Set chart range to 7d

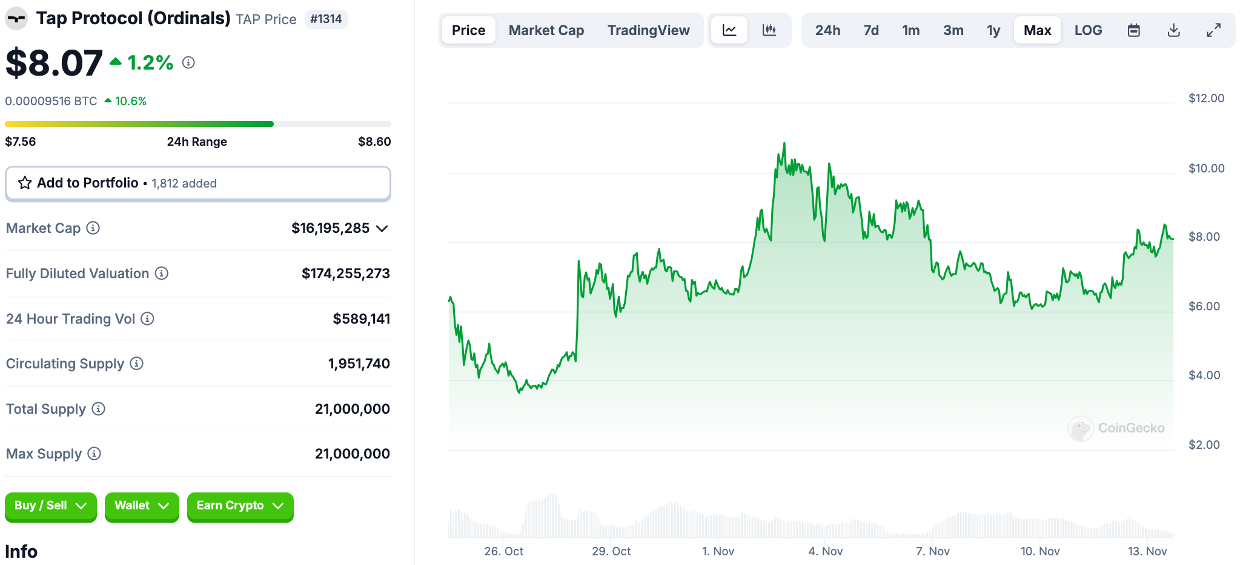pos(871,30)
